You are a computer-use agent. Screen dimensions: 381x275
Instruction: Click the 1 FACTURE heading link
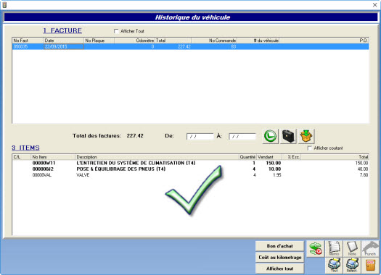[x=62, y=30]
